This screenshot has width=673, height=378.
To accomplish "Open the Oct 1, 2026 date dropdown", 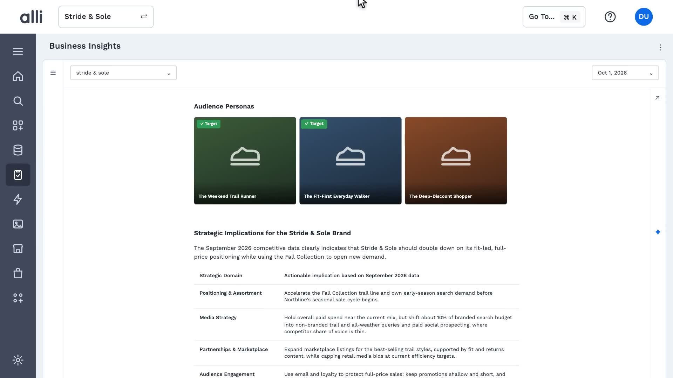I will point(625,73).
